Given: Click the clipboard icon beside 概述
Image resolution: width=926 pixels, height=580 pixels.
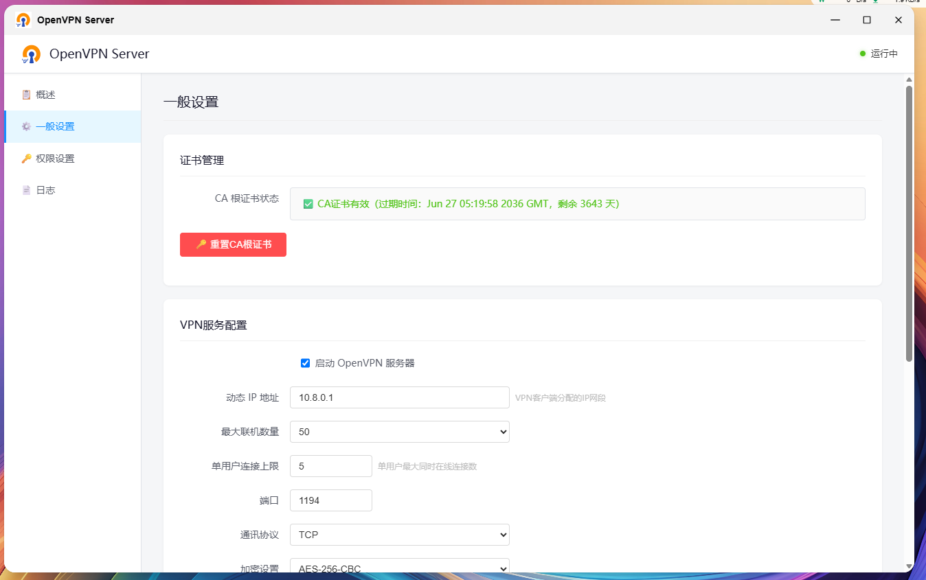Looking at the screenshot, I should point(26,95).
